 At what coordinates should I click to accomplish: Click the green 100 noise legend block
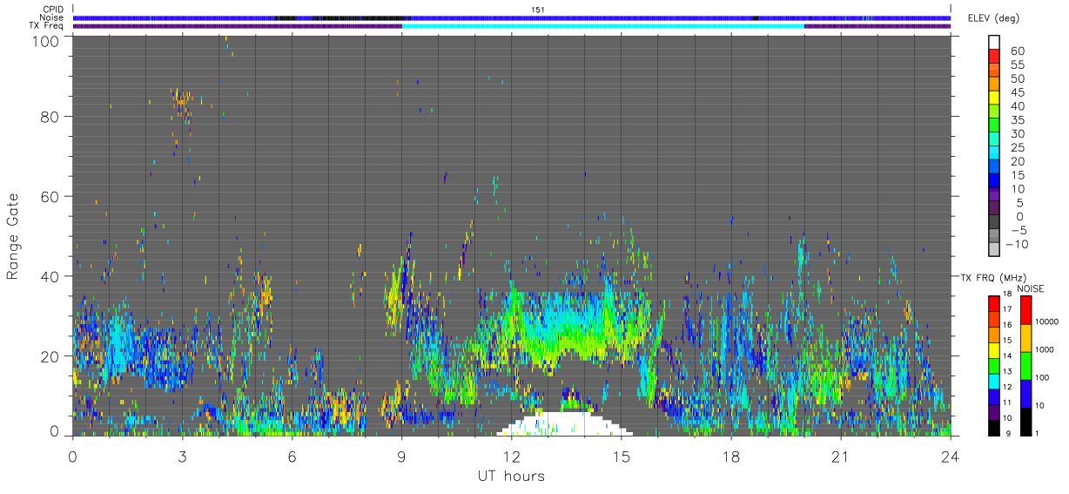coord(1025,365)
